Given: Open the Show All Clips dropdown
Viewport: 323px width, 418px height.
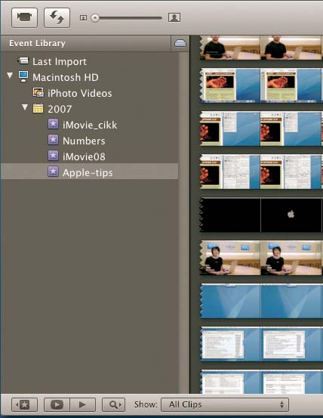Looking at the screenshot, I should point(225,404).
